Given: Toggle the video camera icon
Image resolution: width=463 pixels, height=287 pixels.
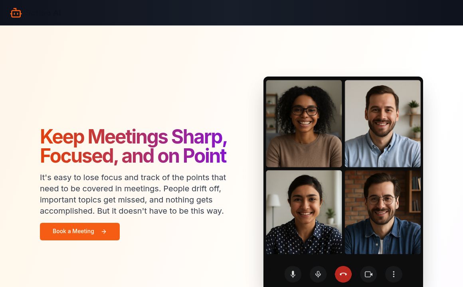Looking at the screenshot, I should click(x=368, y=274).
